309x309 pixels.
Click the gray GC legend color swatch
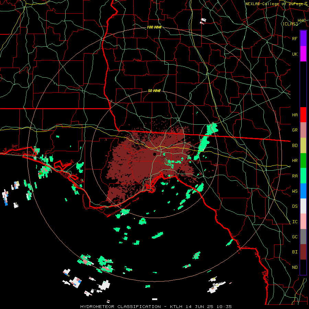click(x=303, y=237)
